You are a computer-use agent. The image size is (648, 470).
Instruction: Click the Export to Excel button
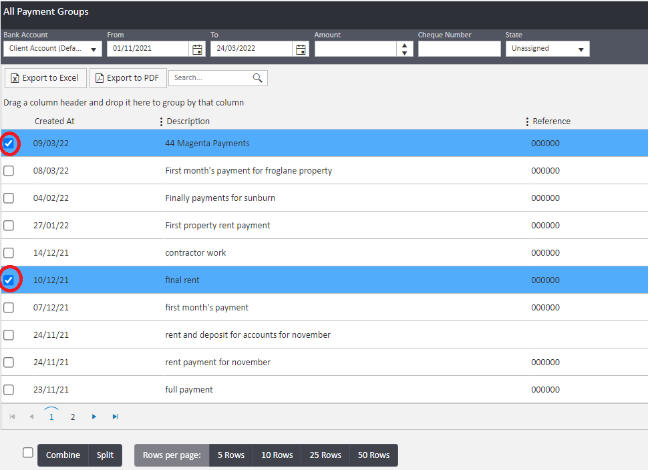point(45,78)
